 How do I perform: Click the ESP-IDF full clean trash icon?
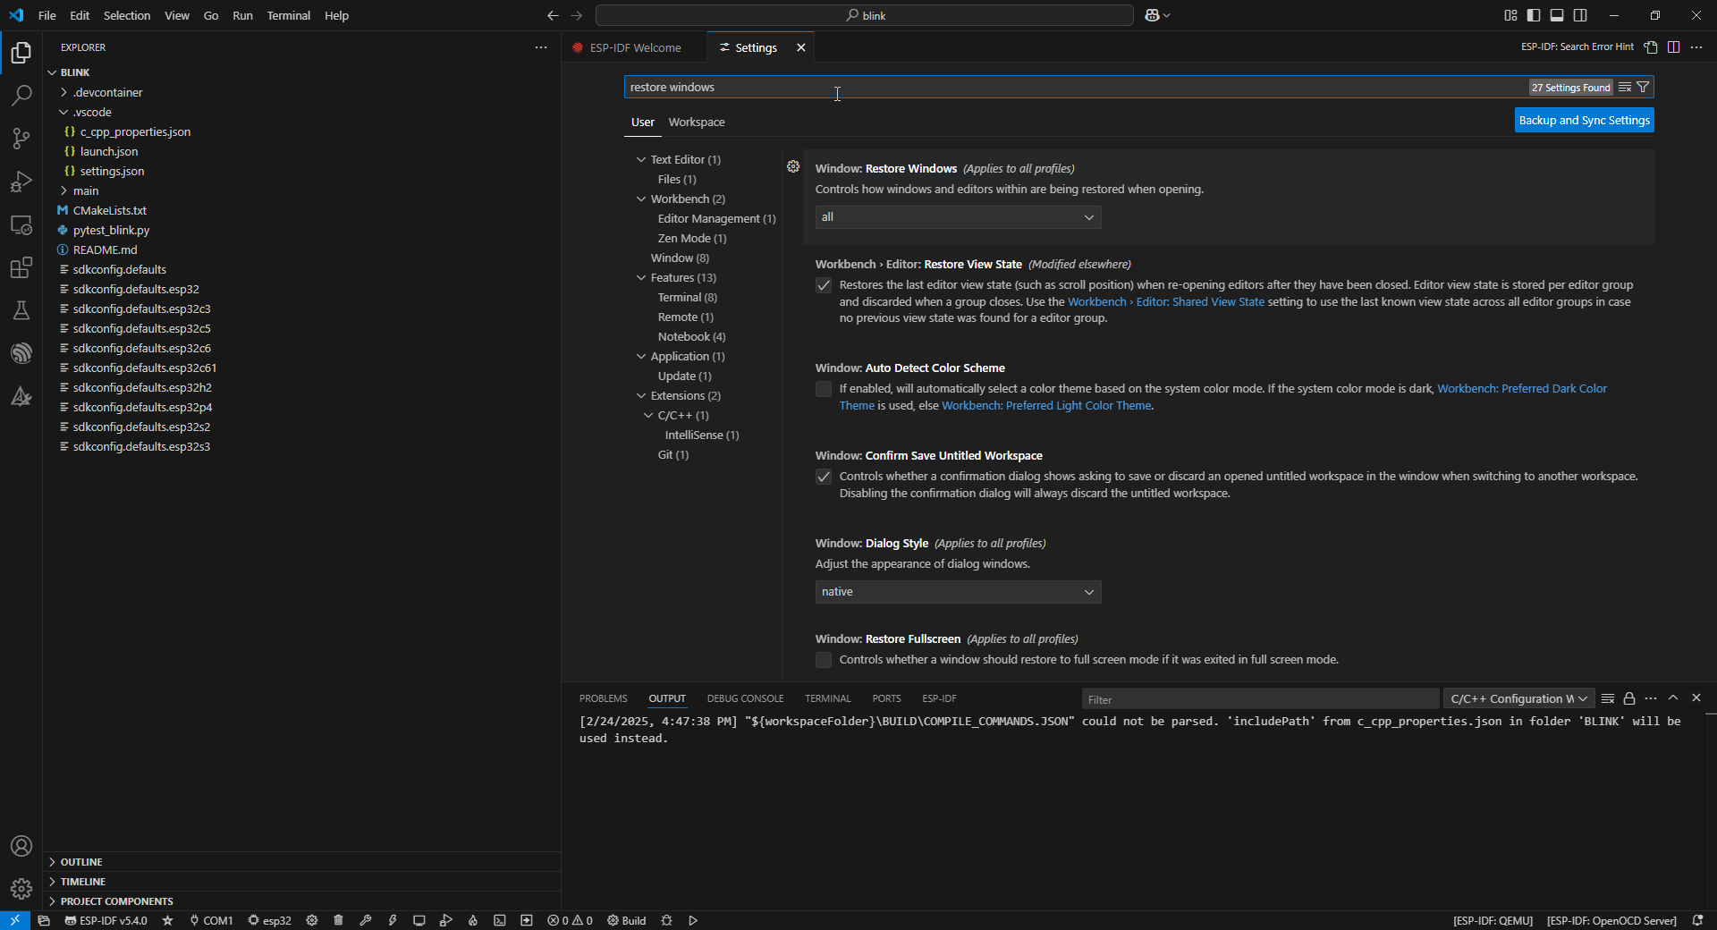tap(338, 920)
